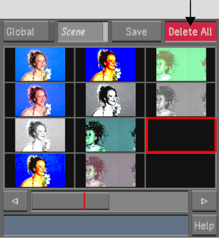219x238 pixels.
Task: Select the bottom-left saturated blue thumbnail
Action: [40, 170]
